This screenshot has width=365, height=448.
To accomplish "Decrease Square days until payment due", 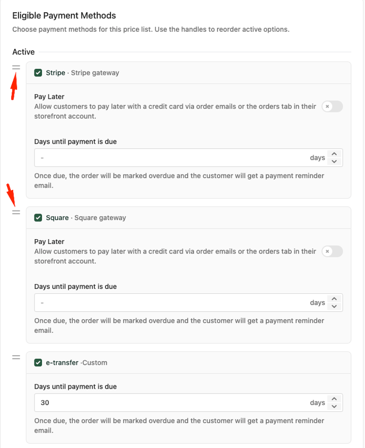I will (x=334, y=306).
